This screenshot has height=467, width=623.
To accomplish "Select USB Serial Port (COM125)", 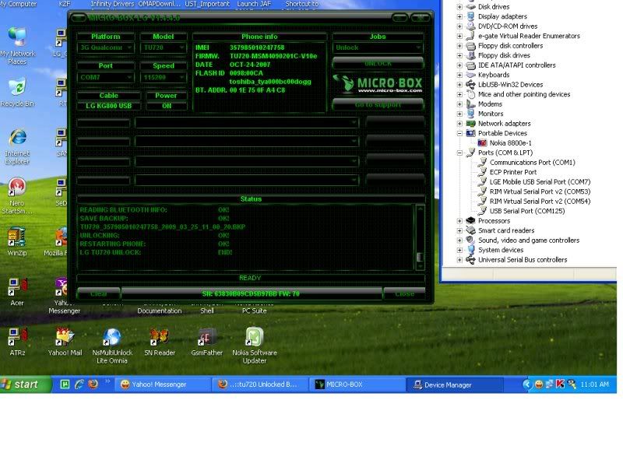I will [527, 211].
